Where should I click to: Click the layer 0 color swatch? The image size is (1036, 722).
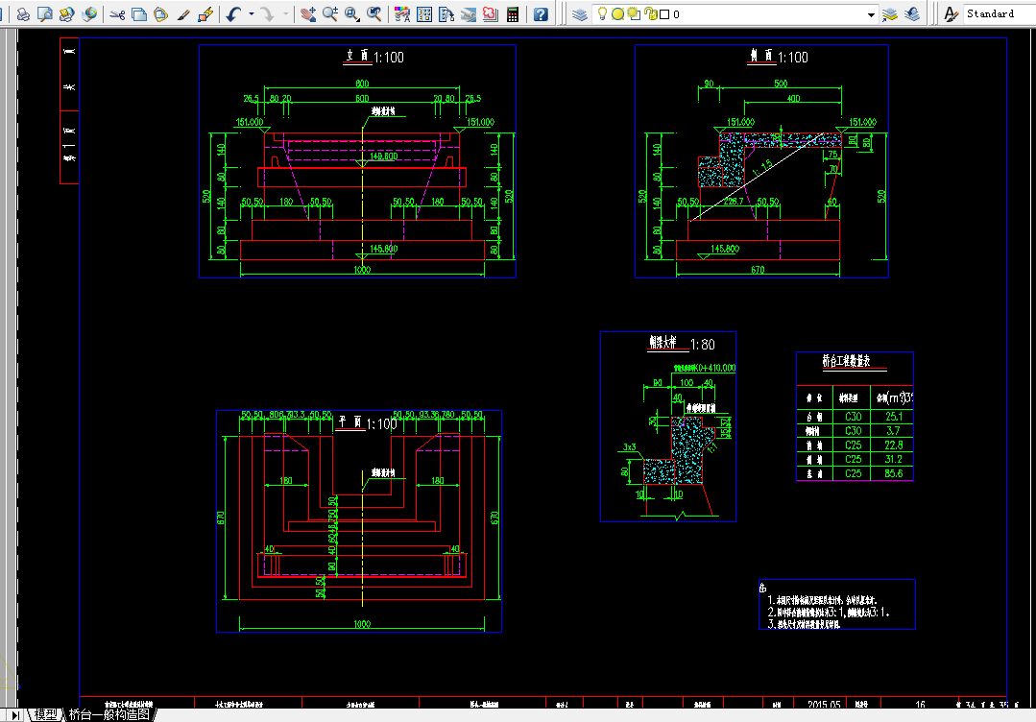(x=664, y=13)
